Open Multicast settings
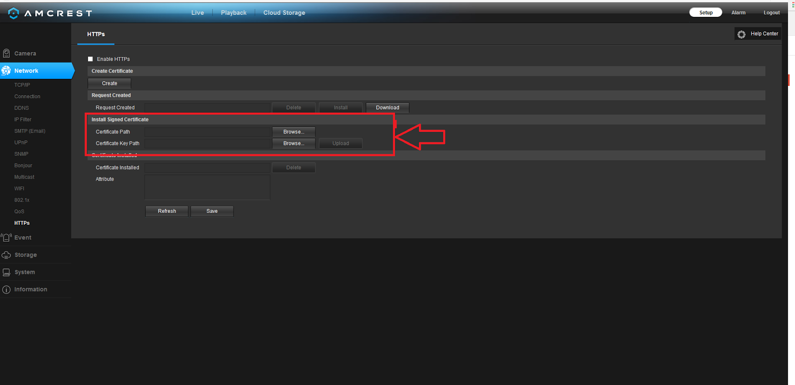 24,177
